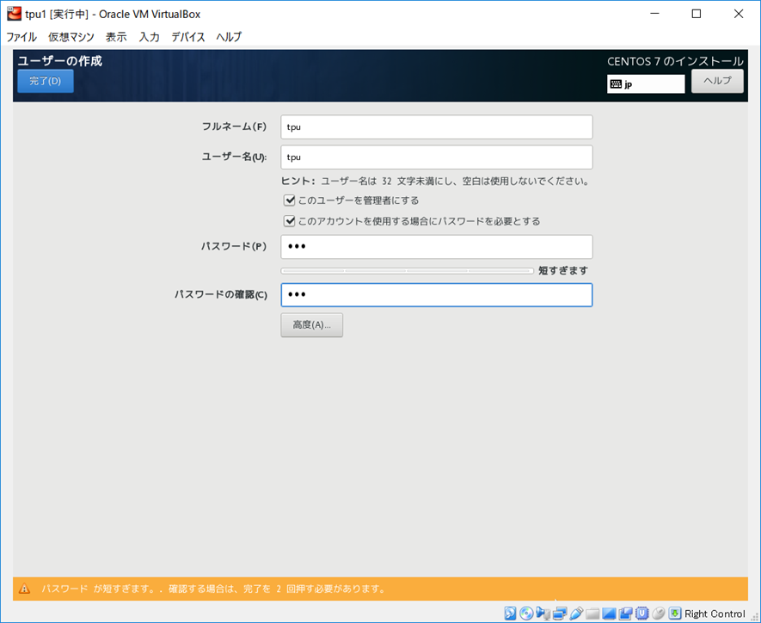Click the keyboard capture arrow icon

click(675, 614)
